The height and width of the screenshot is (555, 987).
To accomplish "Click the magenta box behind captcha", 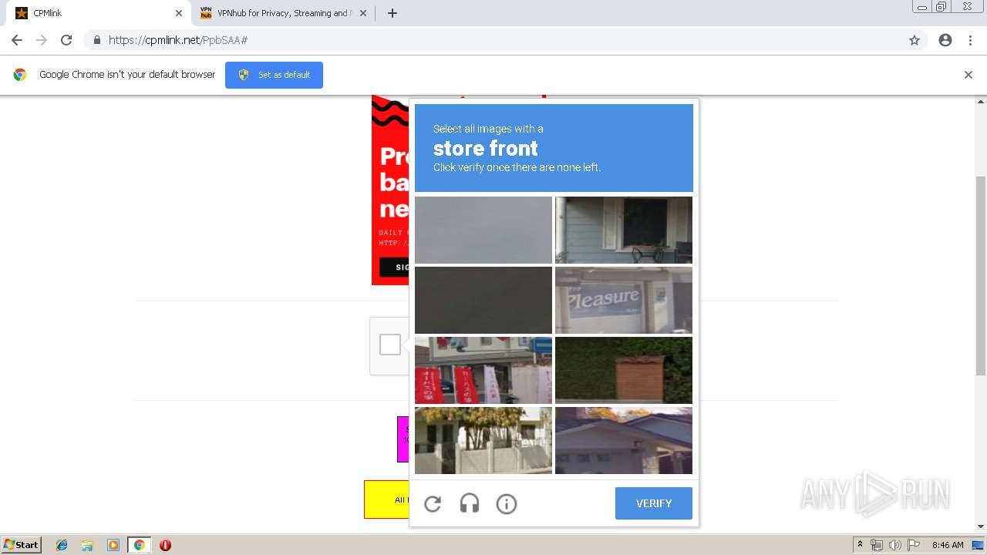I will point(403,439).
